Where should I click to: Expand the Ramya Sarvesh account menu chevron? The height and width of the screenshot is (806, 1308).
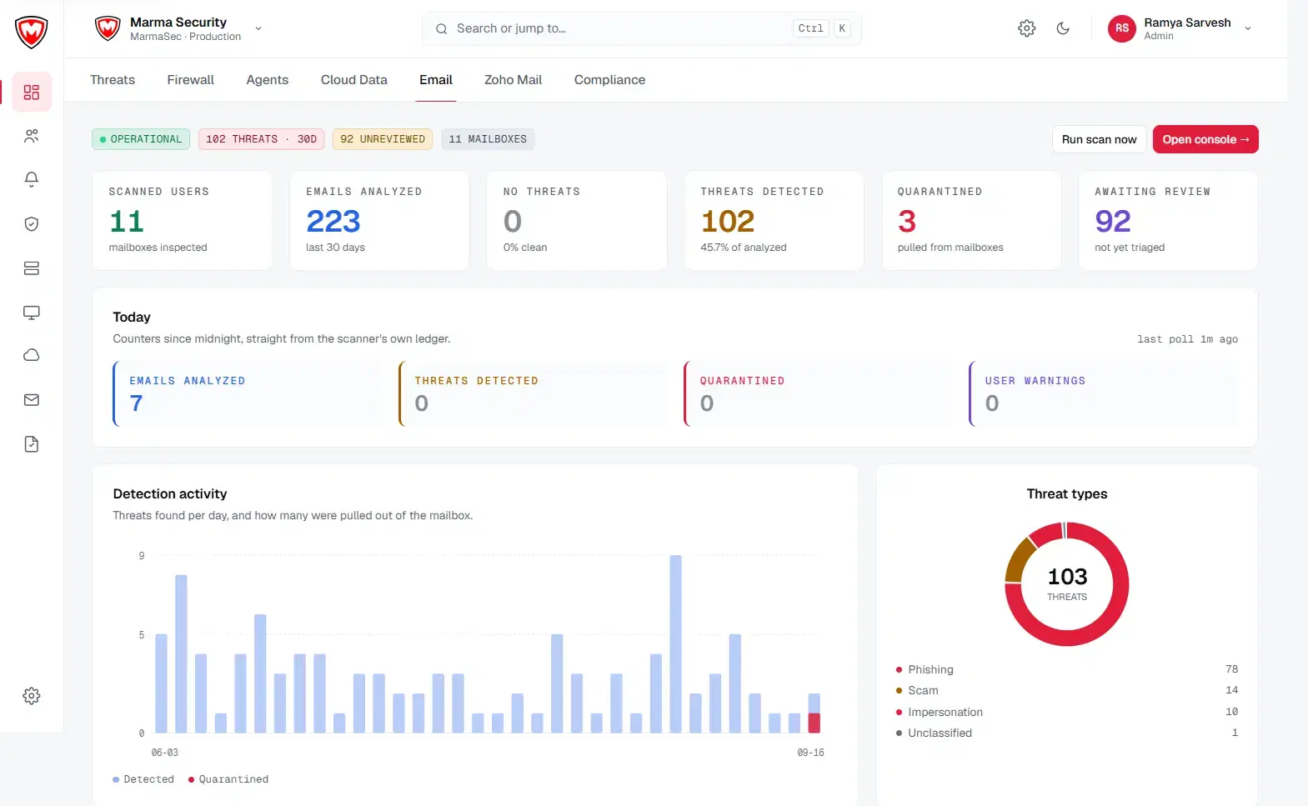[1248, 28]
